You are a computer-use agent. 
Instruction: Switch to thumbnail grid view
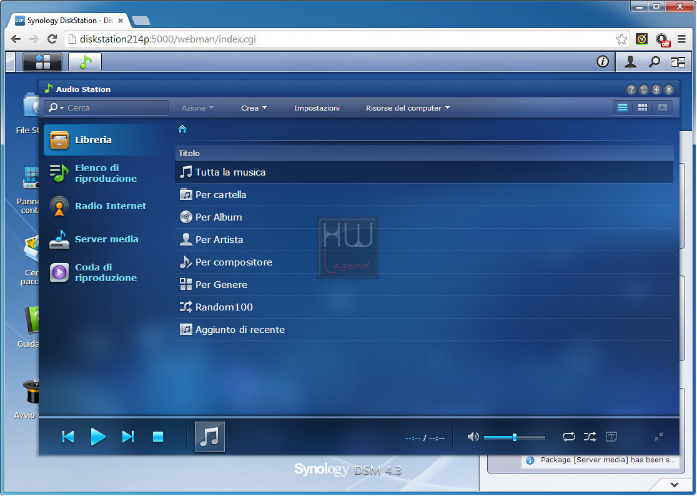point(642,107)
